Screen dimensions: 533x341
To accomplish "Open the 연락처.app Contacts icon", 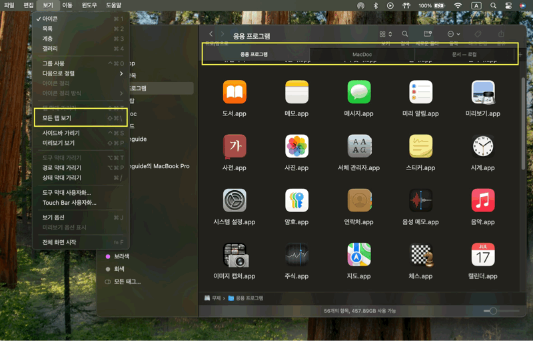I will (358, 200).
